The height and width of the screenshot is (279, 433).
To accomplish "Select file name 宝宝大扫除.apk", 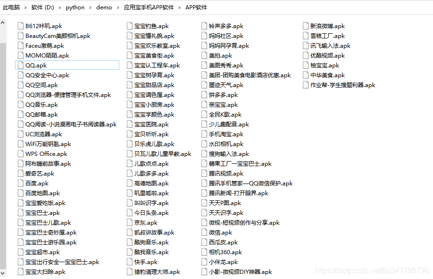I will click(45, 272).
